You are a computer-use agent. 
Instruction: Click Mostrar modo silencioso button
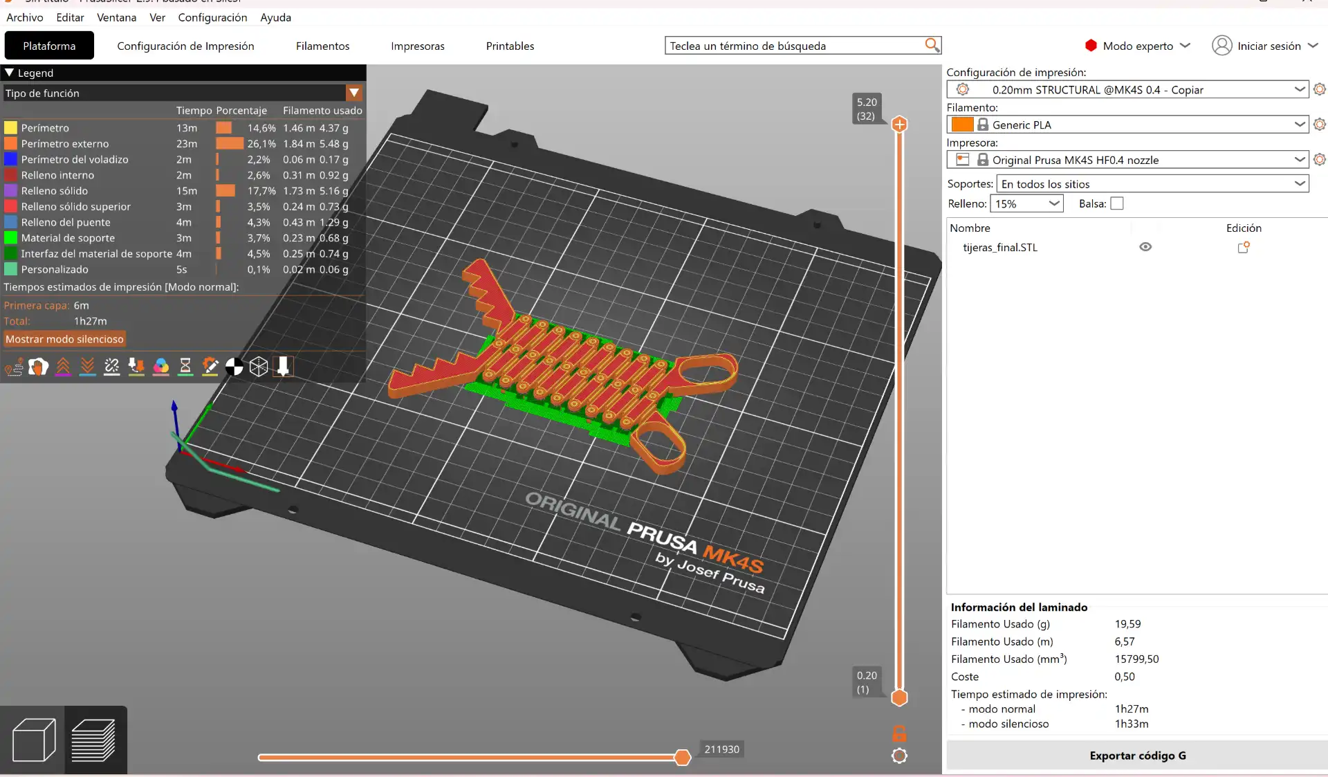click(x=64, y=339)
